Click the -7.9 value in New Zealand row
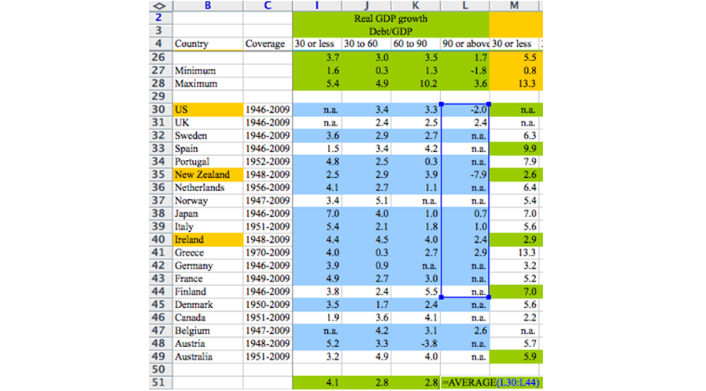Image resolution: width=706 pixels, height=391 pixels. (465, 175)
